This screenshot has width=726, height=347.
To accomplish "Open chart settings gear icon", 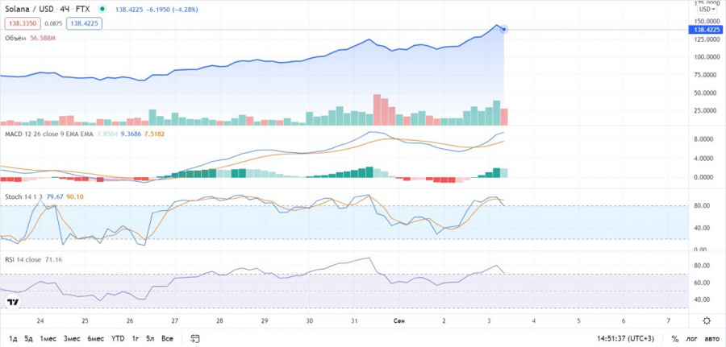I will point(707,320).
